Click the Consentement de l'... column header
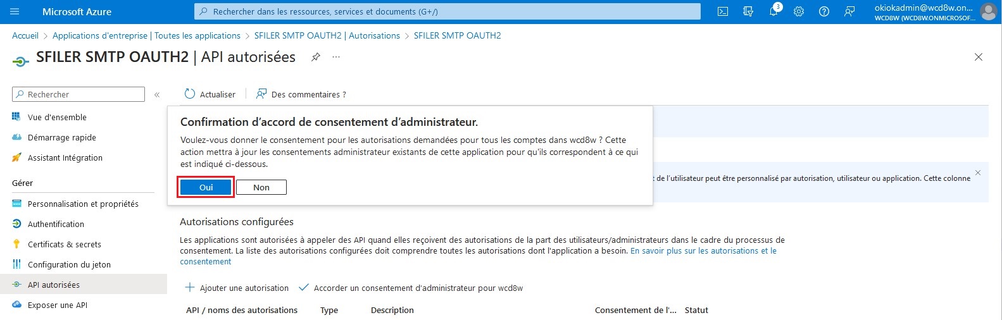The height and width of the screenshot is (320, 1002). click(x=636, y=310)
